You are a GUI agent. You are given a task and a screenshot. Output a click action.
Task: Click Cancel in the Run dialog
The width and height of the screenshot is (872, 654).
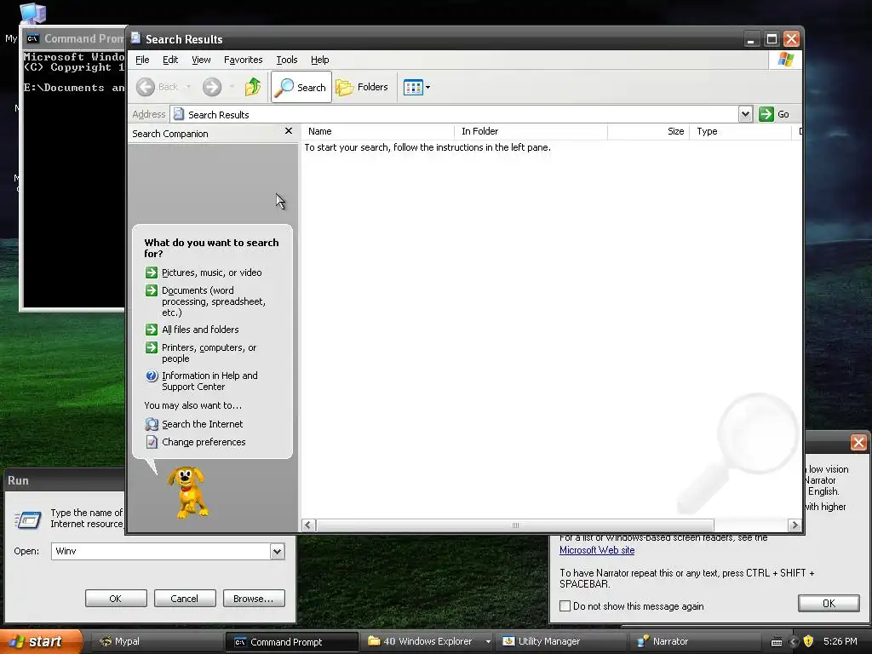185,599
